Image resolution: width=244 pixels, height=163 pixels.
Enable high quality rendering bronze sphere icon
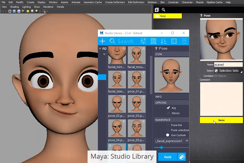[37, 11]
